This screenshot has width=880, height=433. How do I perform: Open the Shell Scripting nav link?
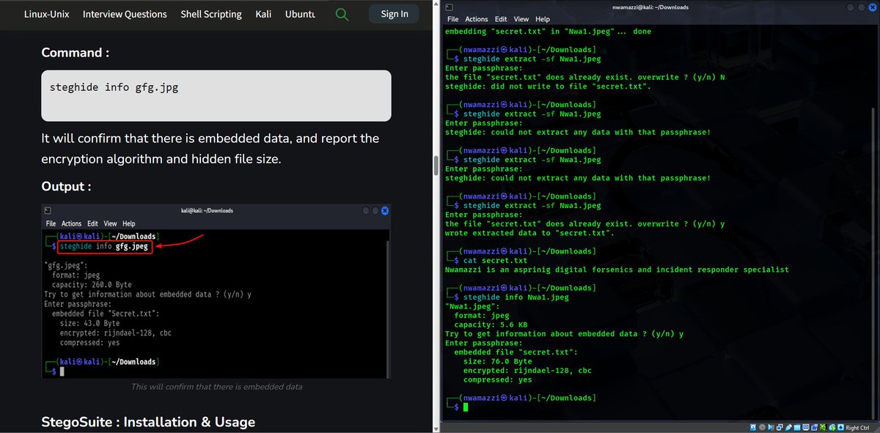tap(211, 14)
